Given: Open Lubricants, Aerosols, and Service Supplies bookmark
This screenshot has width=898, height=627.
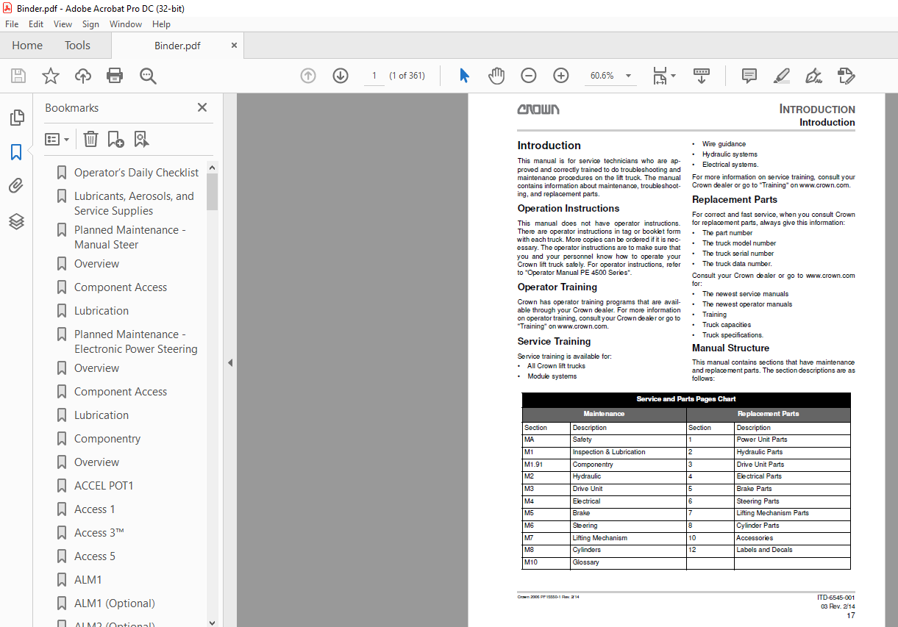Looking at the screenshot, I should pos(134,204).
